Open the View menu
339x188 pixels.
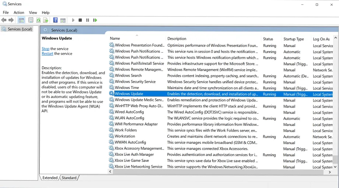coord(33,13)
